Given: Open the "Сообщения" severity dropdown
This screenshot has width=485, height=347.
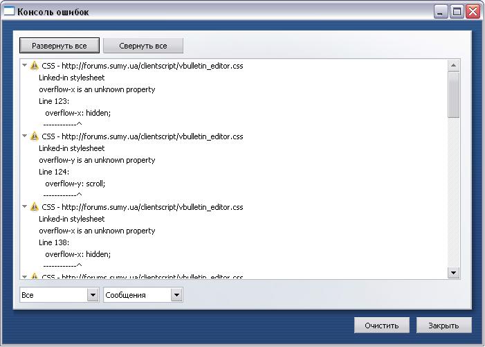Looking at the screenshot, I should [176, 295].
